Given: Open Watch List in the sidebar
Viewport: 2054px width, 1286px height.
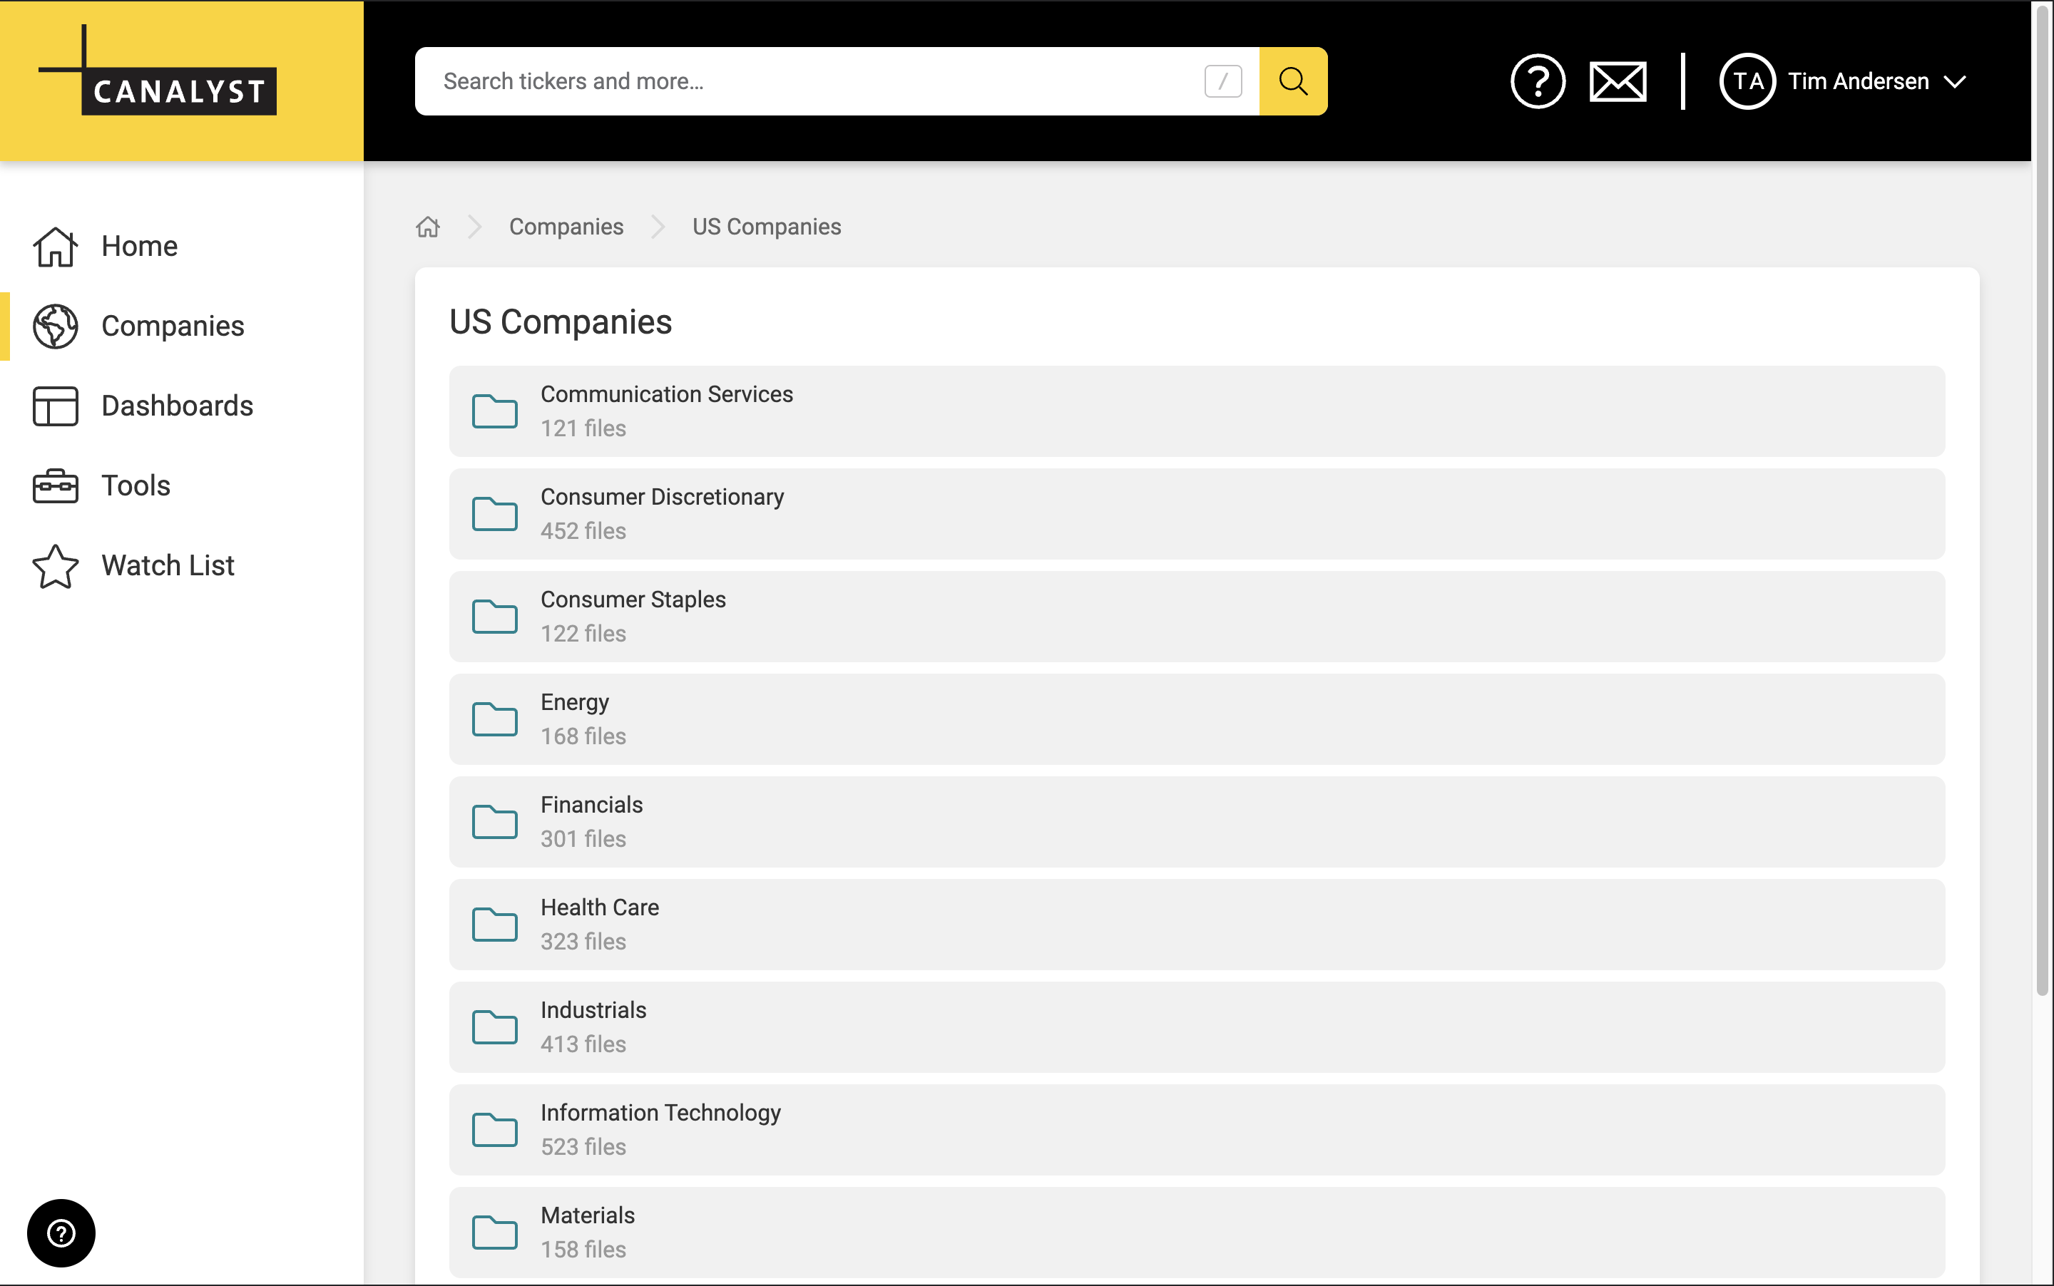Looking at the screenshot, I should tap(167, 565).
